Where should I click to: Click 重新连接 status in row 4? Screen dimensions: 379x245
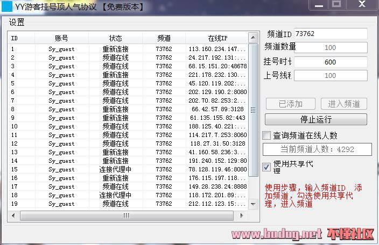click(115, 75)
